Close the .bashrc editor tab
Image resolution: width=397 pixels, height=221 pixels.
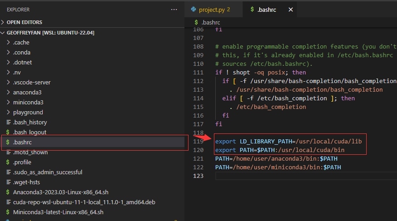pyautogui.click(x=291, y=10)
